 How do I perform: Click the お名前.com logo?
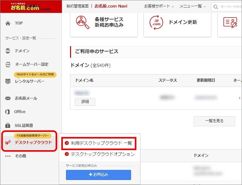30,7
